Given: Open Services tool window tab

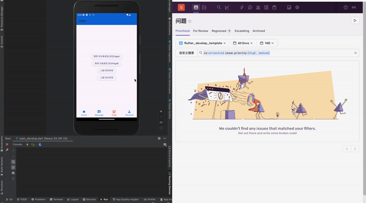Looking at the screenshot, I should tap(89, 199).
